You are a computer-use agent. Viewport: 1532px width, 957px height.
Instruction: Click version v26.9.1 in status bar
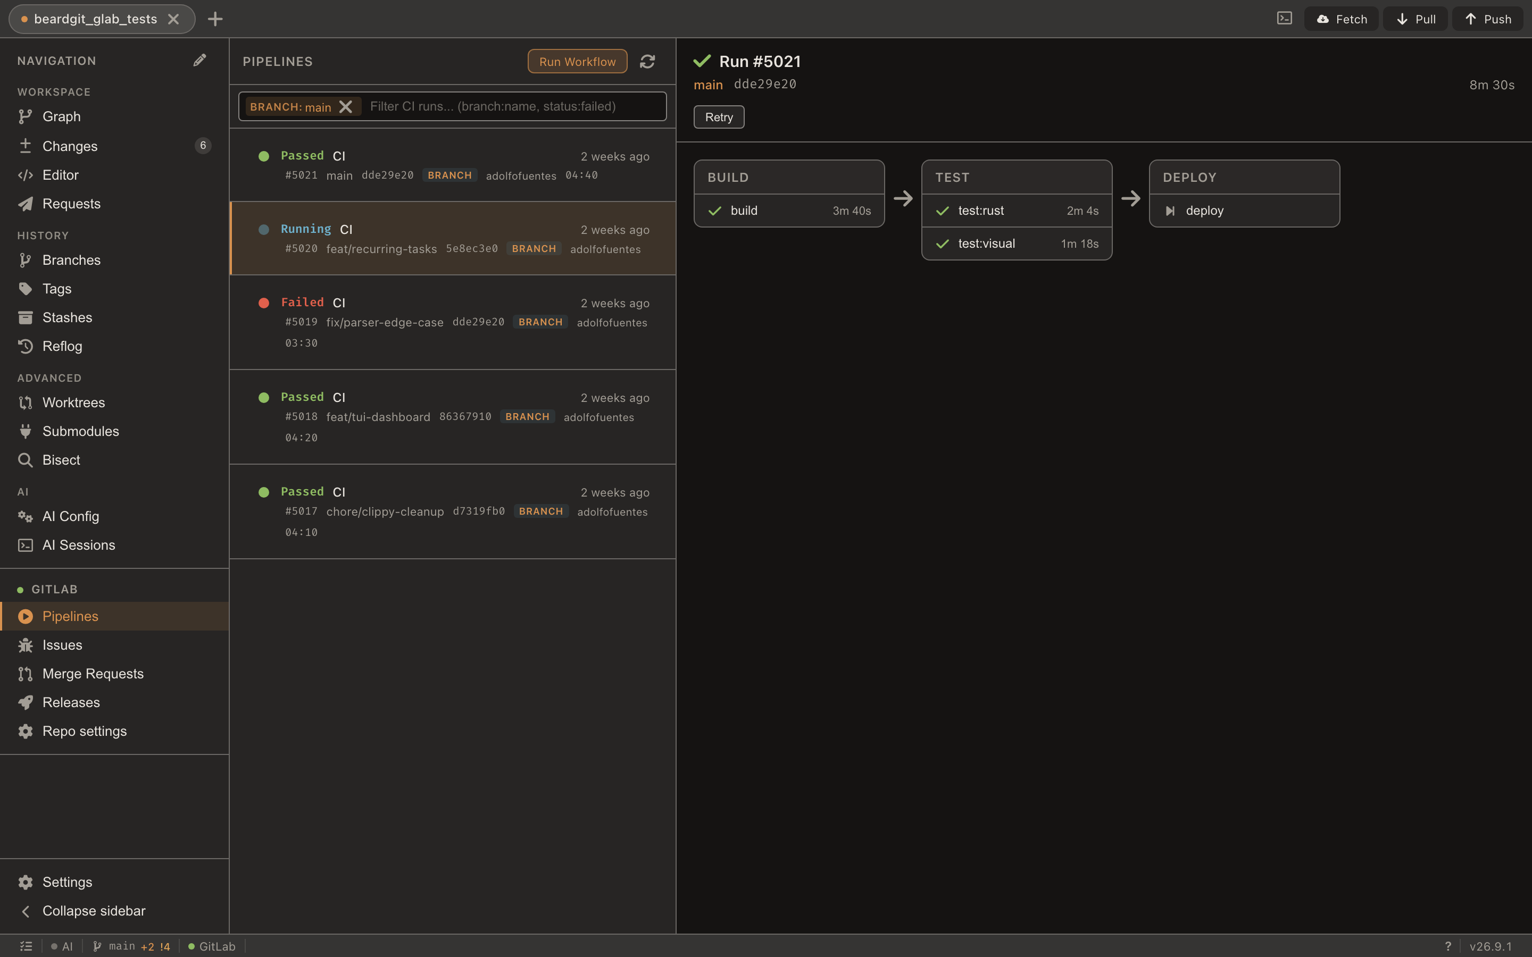click(1490, 946)
